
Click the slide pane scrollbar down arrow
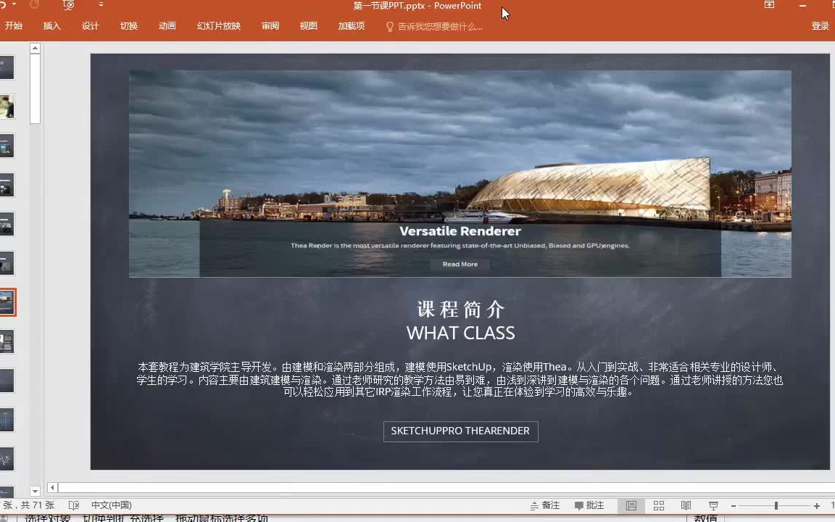tap(34, 491)
